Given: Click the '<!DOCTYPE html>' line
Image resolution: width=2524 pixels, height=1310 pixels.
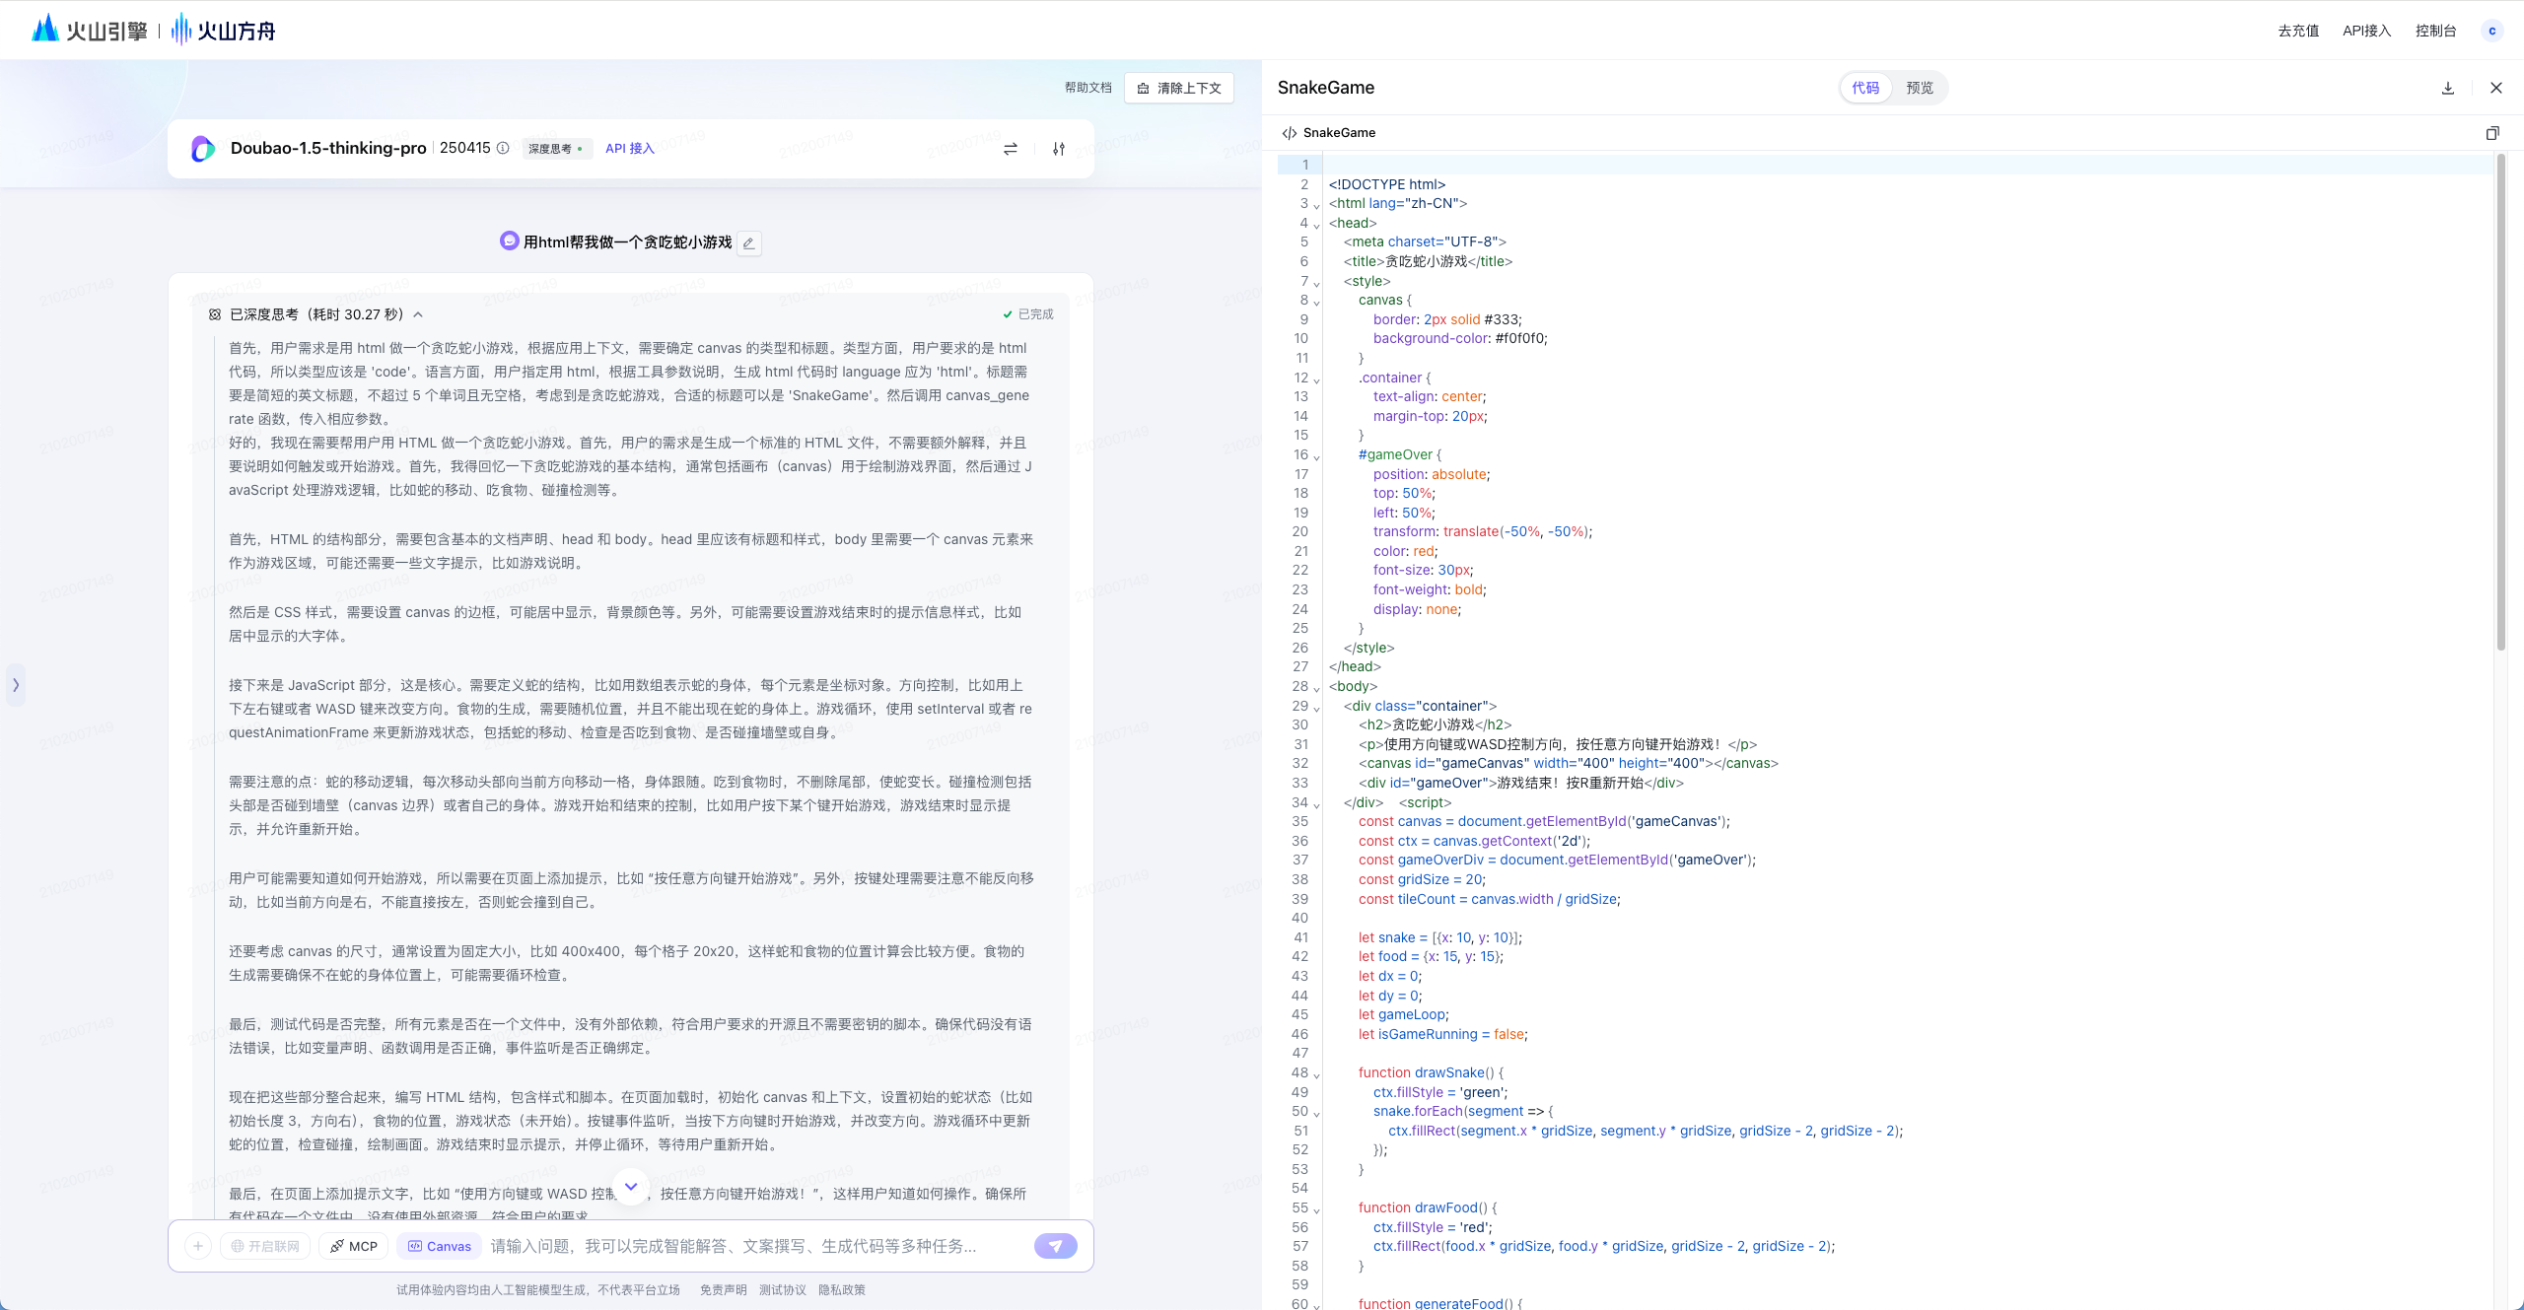Looking at the screenshot, I should pos(1386,184).
